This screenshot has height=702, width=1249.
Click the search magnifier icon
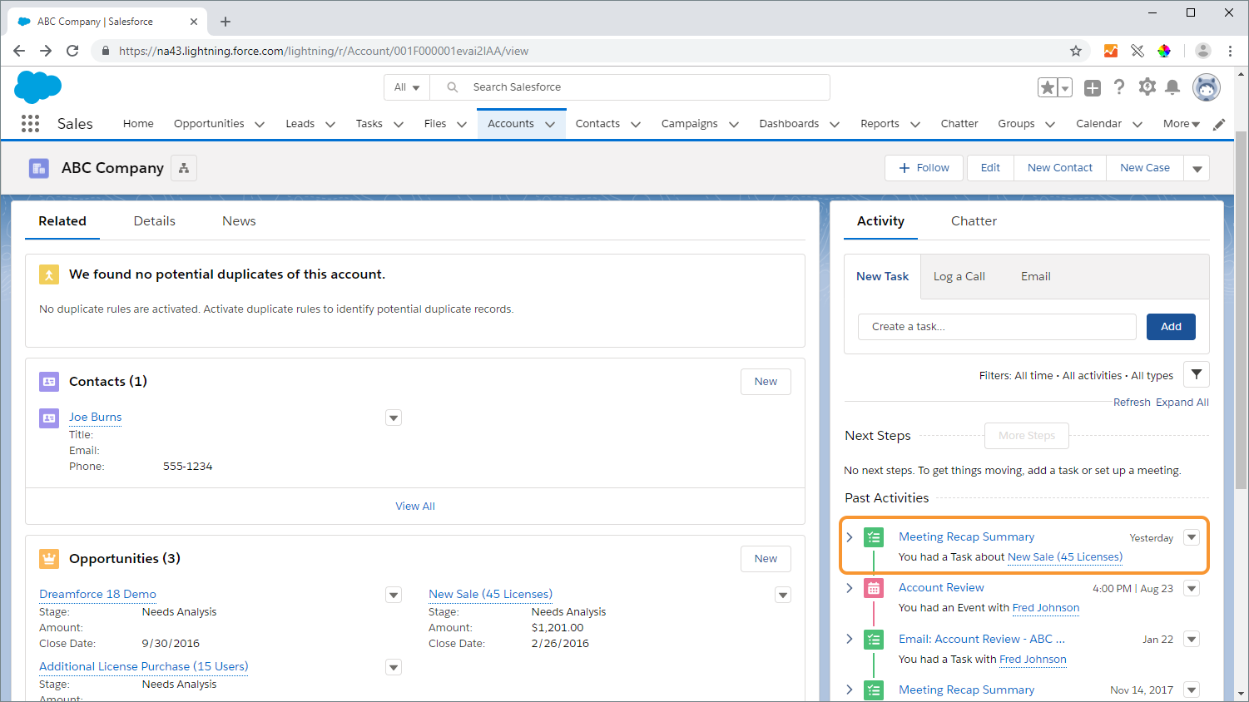[x=453, y=87]
